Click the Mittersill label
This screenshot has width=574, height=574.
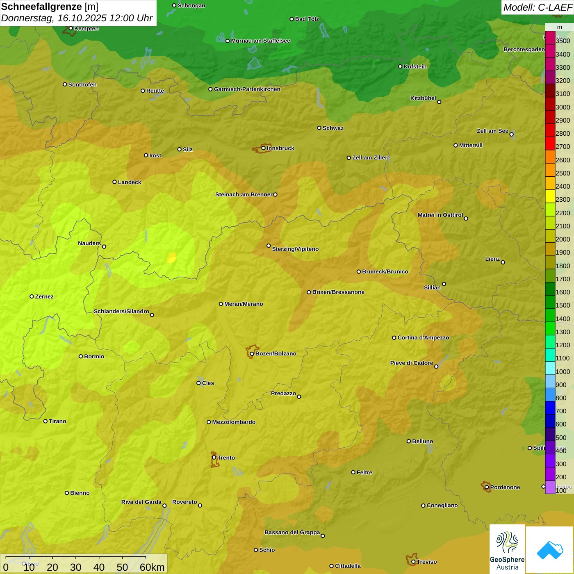point(471,145)
